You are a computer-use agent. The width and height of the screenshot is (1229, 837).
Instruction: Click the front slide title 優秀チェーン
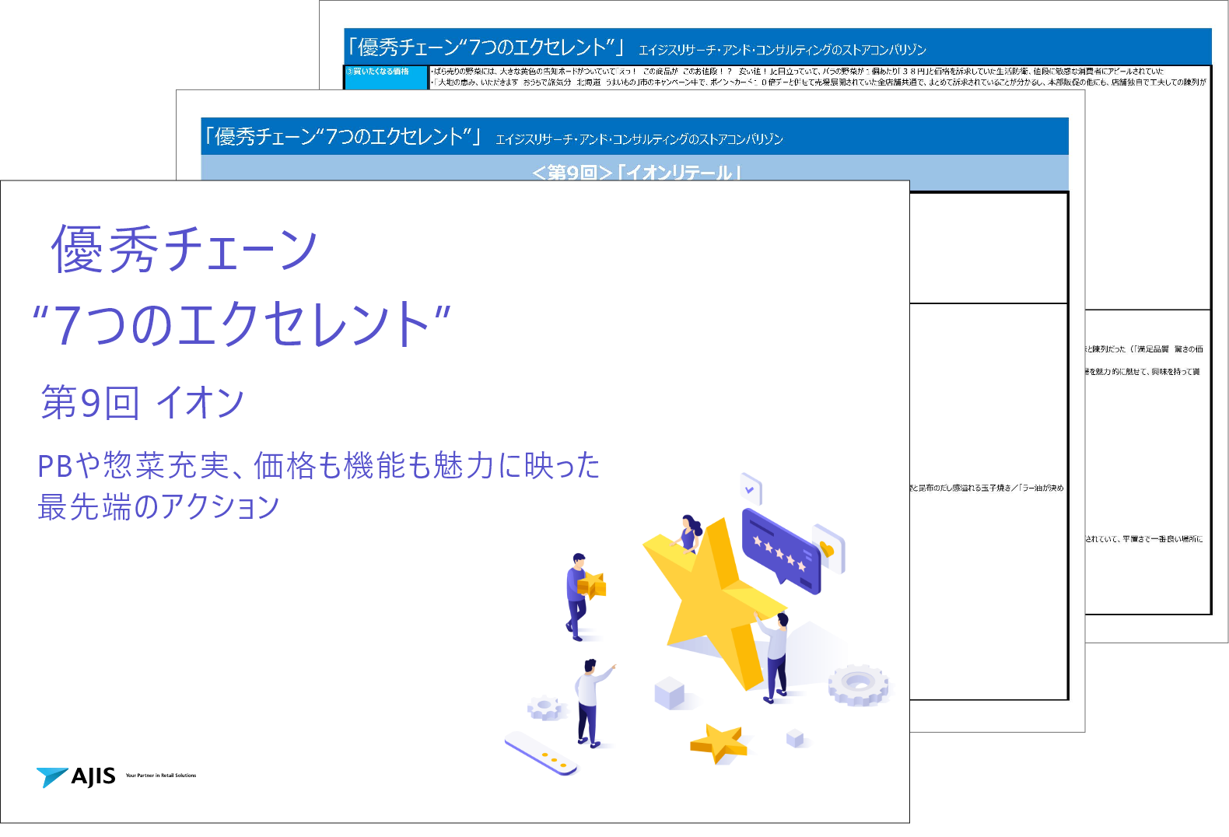tap(184, 249)
